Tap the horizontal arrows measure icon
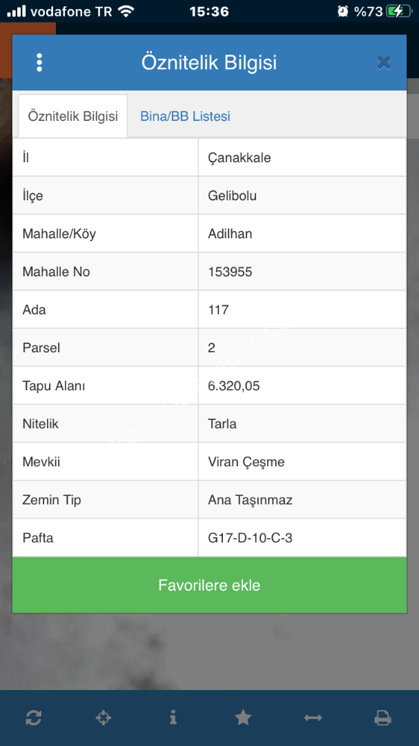 coord(313,718)
